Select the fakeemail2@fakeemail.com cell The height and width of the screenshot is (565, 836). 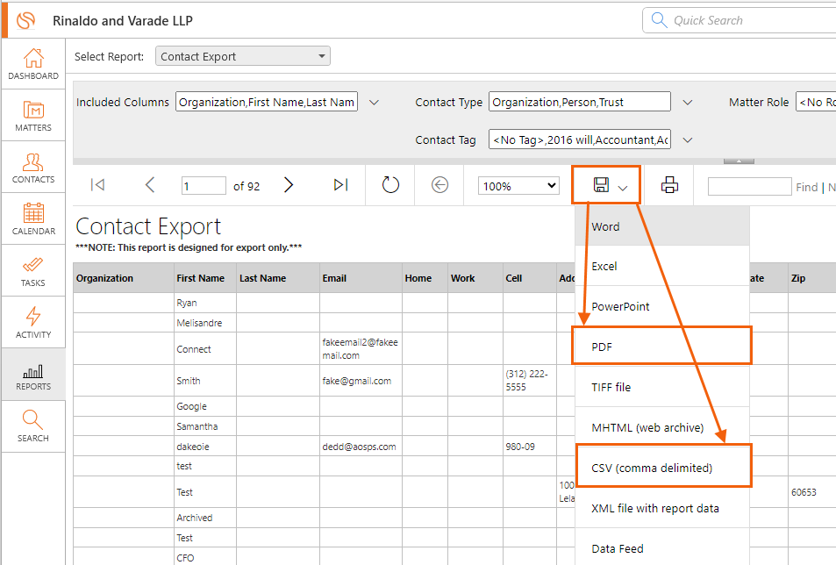point(360,348)
